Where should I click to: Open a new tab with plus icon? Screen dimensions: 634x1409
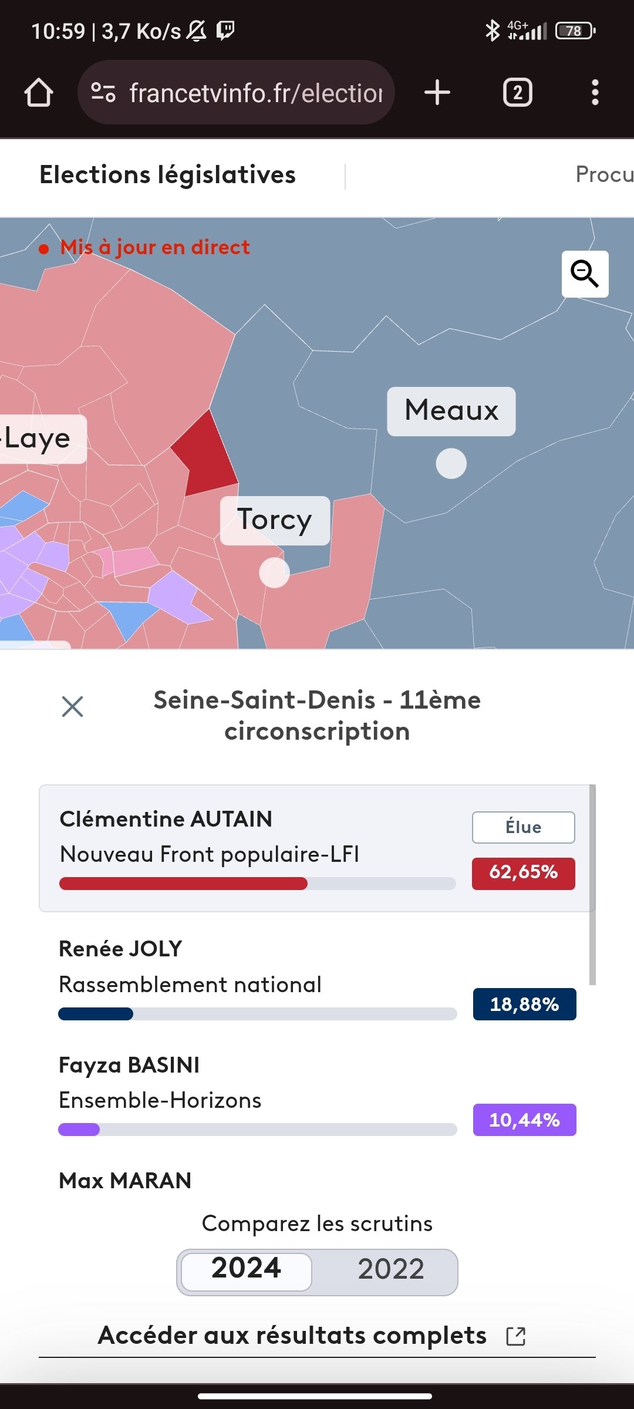coord(437,93)
